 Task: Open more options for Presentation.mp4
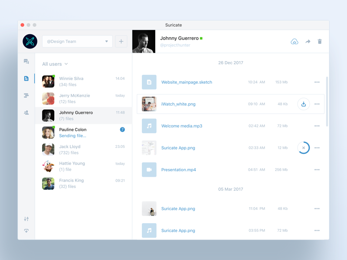(317, 170)
